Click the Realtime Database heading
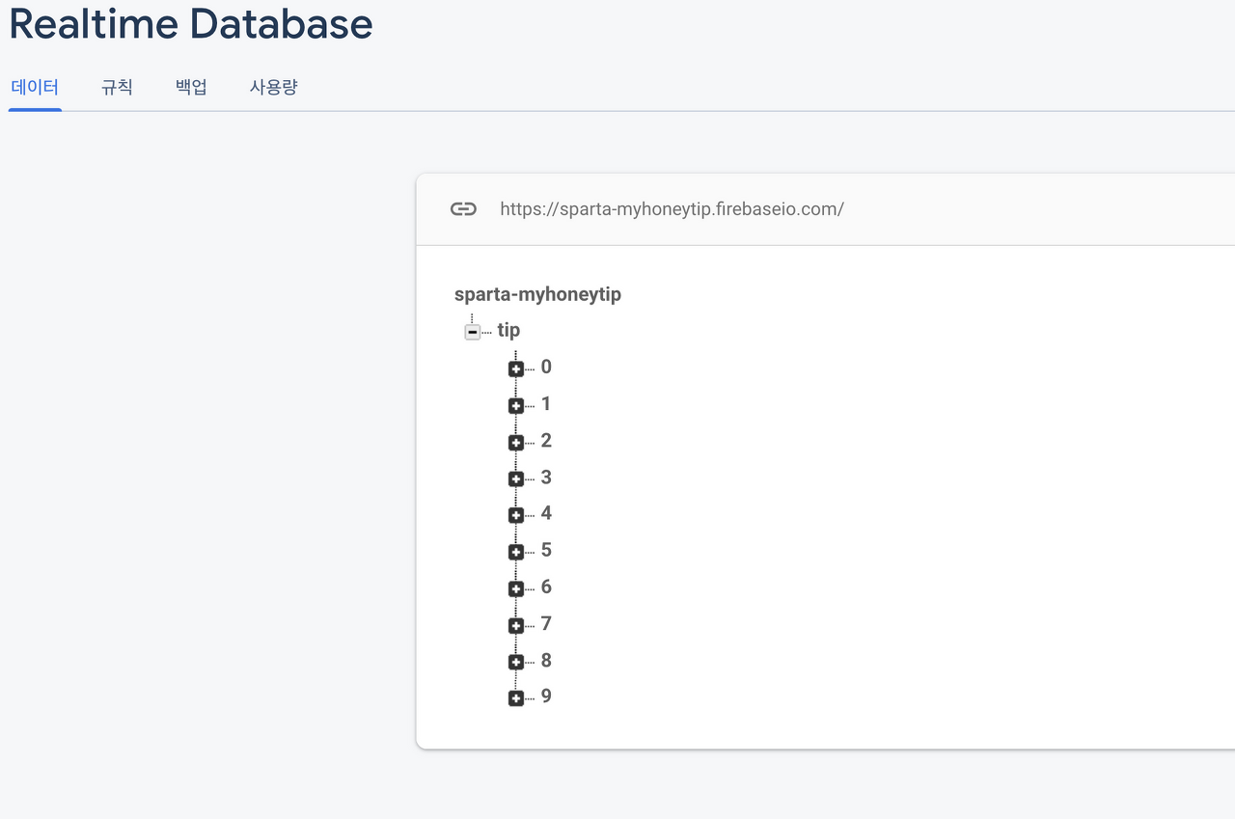This screenshot has width=1235, height=819. click(x=191, y=24)
